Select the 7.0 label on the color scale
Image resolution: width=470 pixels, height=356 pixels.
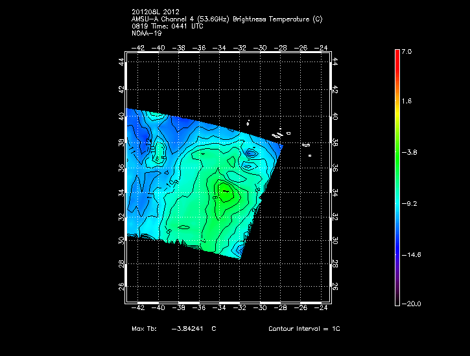406,51
